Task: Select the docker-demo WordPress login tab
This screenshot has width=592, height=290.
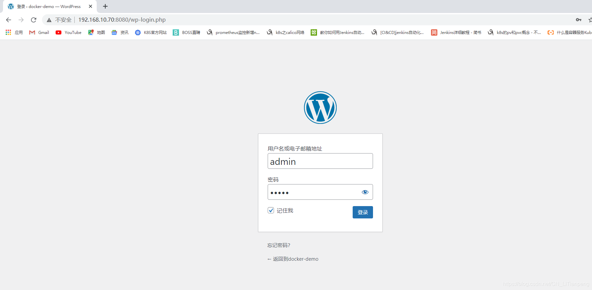Action: [x=50, y=6]
